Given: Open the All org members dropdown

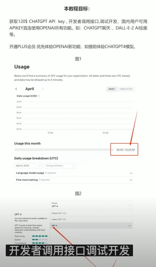Looking at the screenshot, I should pyautogui.click(x=60, y=166).
